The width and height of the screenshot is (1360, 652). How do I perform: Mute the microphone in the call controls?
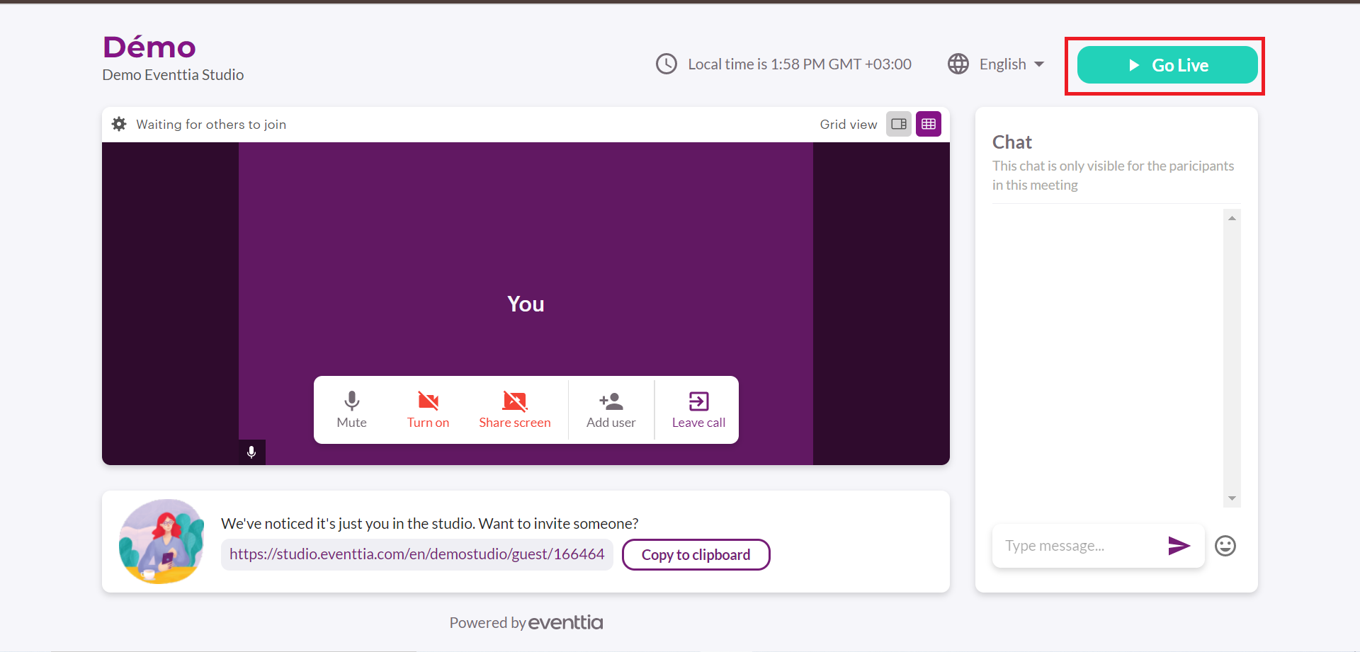[x=351, y=410]
